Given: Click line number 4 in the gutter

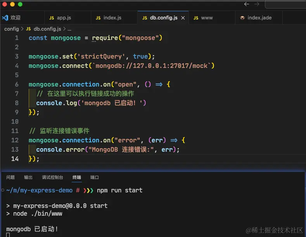Looking at the screenshot, I should (x=17, y=66).
